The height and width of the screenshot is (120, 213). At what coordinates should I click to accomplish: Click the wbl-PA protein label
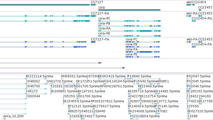point(192,39)
